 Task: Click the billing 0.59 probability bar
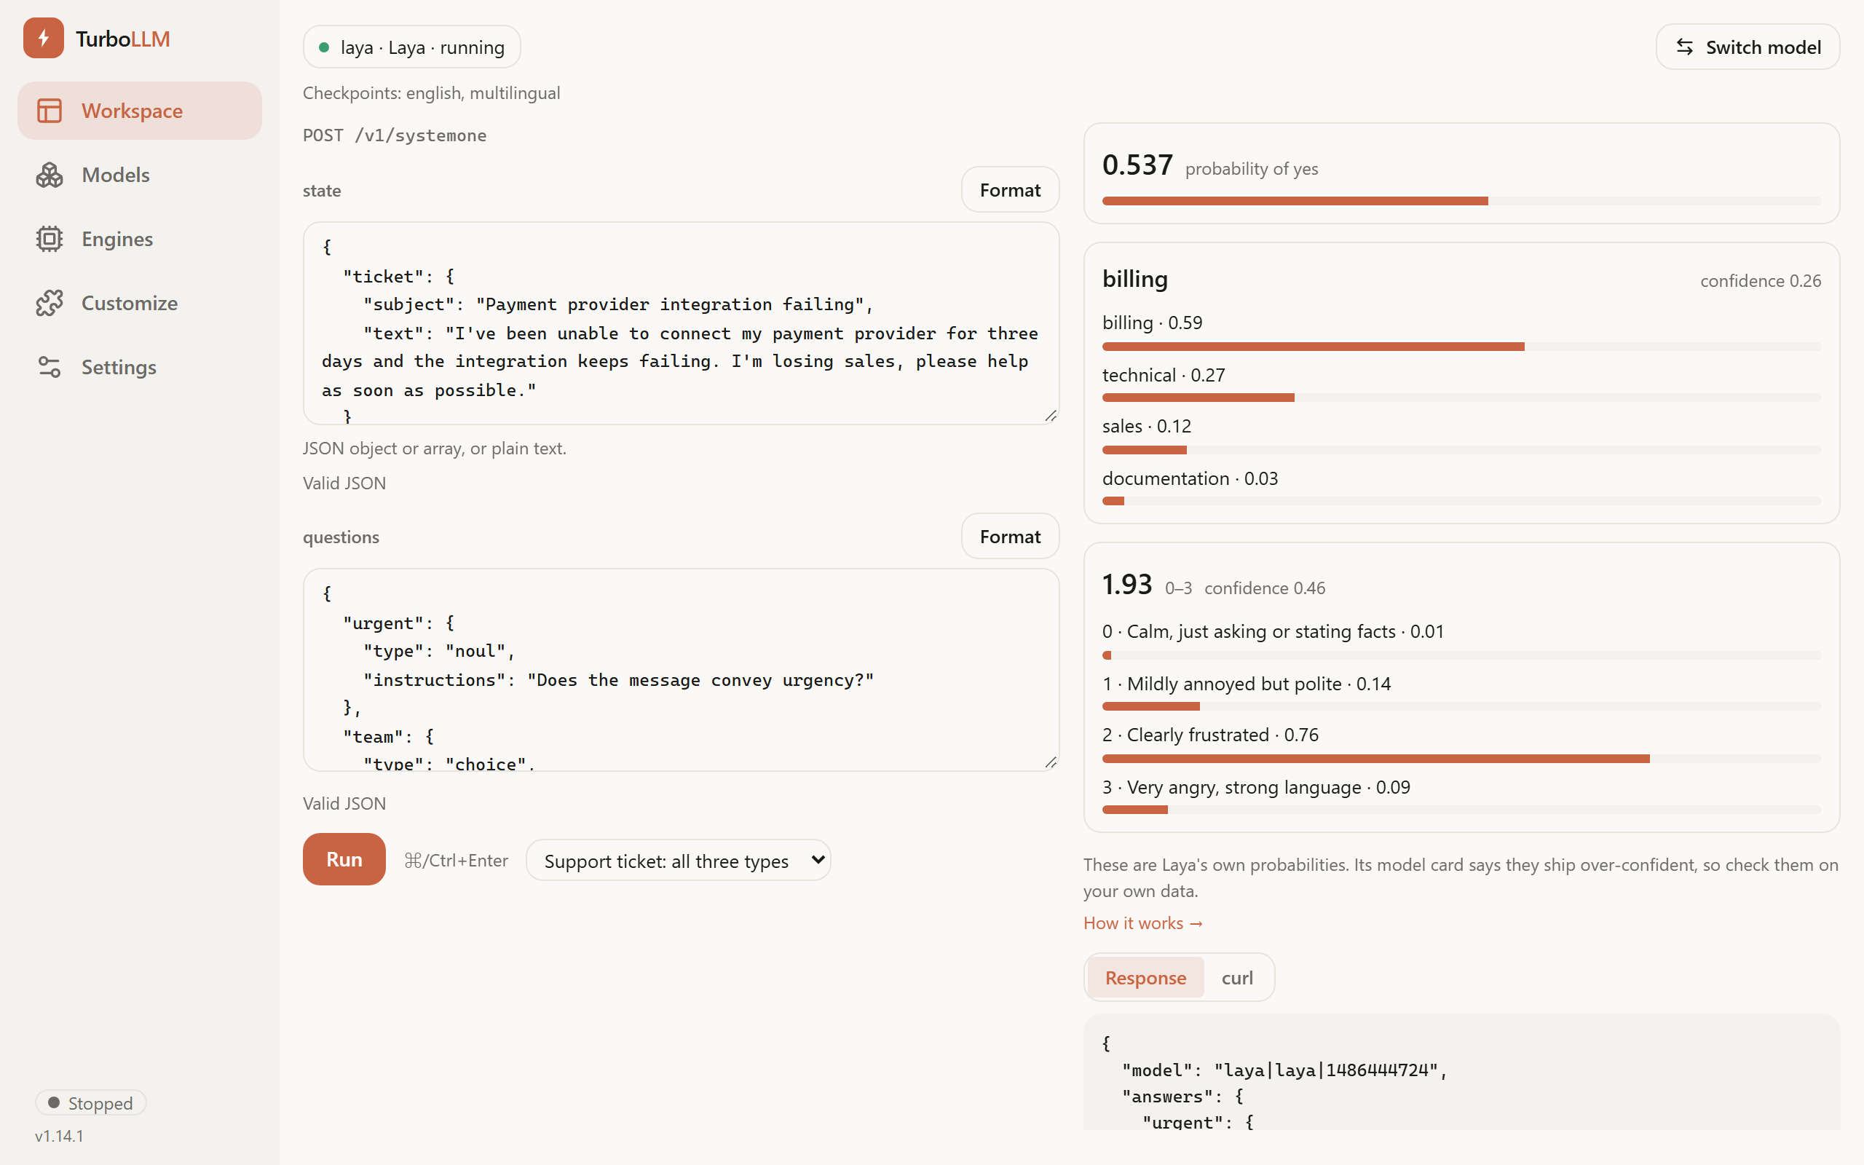tap(1461, 347)
